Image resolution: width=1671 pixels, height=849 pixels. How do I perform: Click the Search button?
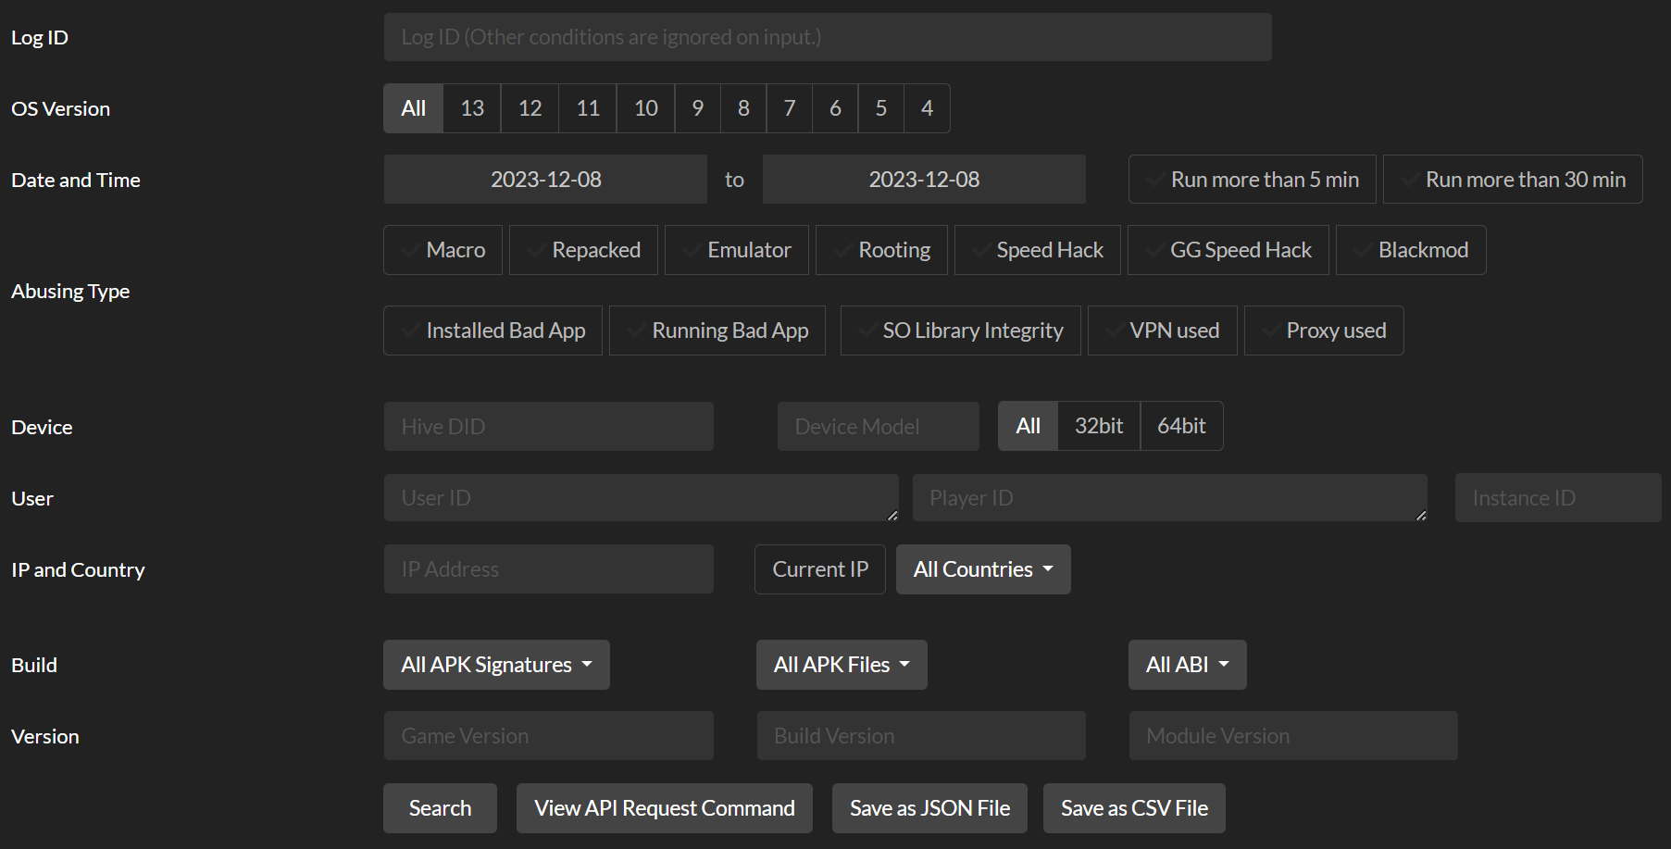(x=440, y=808)
